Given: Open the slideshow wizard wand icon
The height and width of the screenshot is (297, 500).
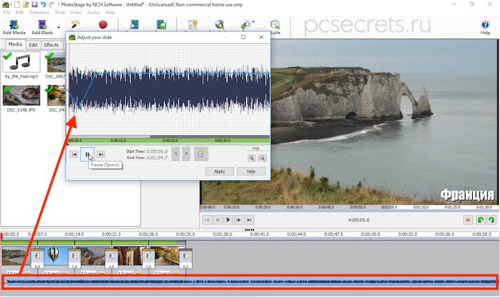Looking at the screenshot, I should tap(75, 24).
